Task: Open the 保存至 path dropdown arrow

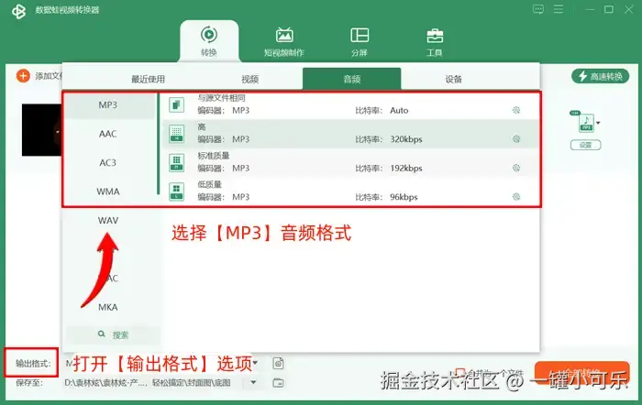Action: [253, 382]
